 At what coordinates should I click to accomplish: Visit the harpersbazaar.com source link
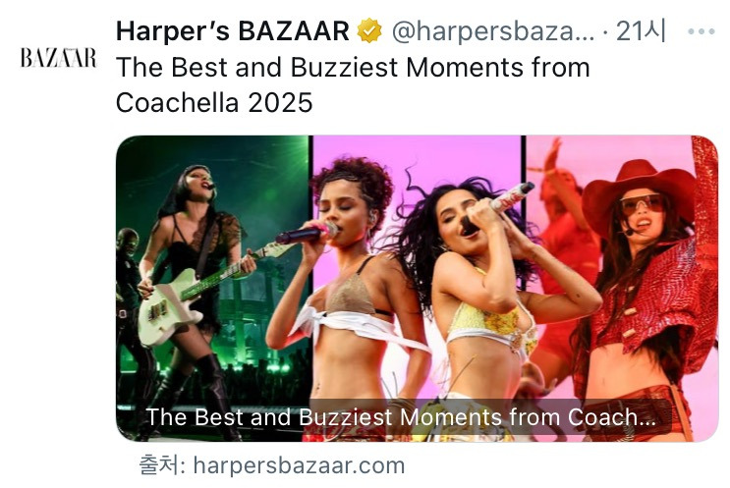[299, 465]
